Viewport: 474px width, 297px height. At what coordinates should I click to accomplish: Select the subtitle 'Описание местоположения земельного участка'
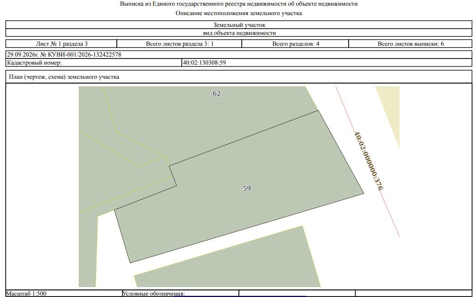coord(238,13)
